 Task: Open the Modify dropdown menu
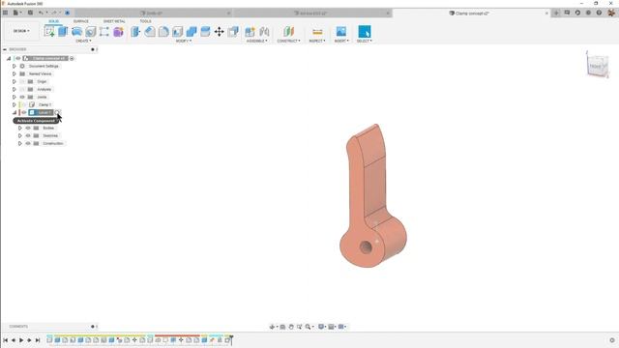coord(184,41)
